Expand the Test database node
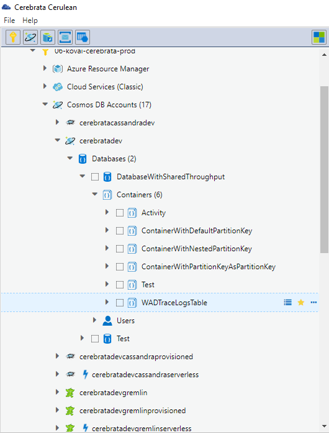 (x=82, y=337)
